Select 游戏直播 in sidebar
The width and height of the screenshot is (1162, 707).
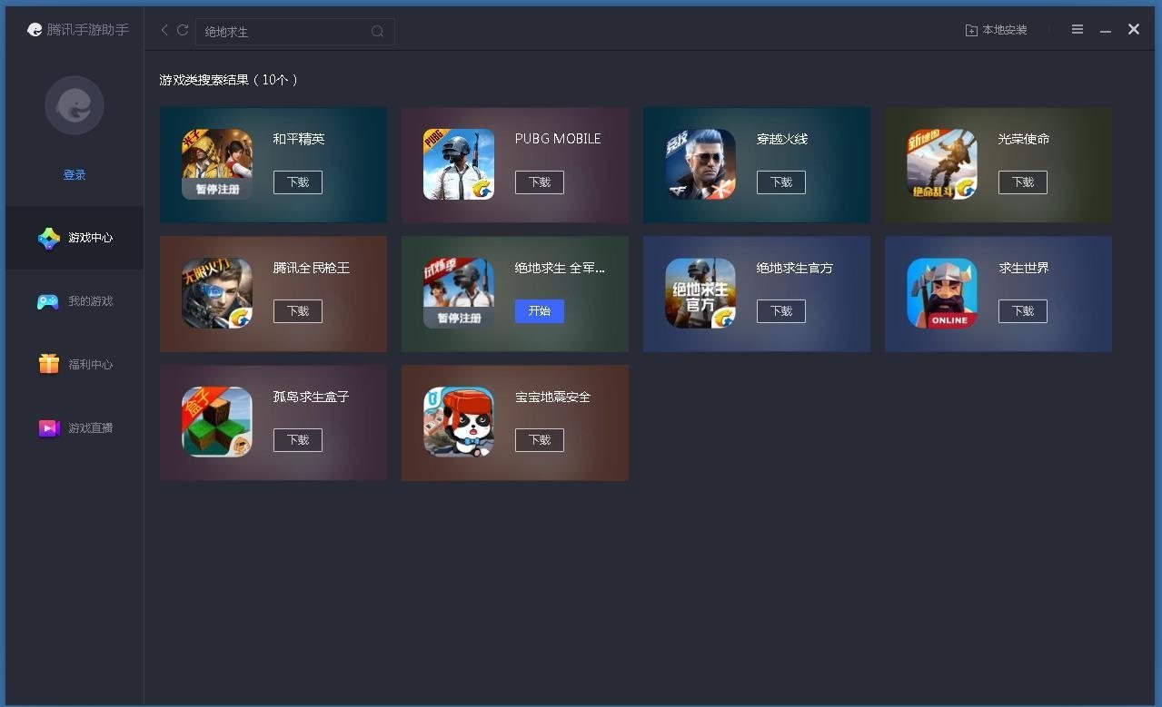point(74,428)
